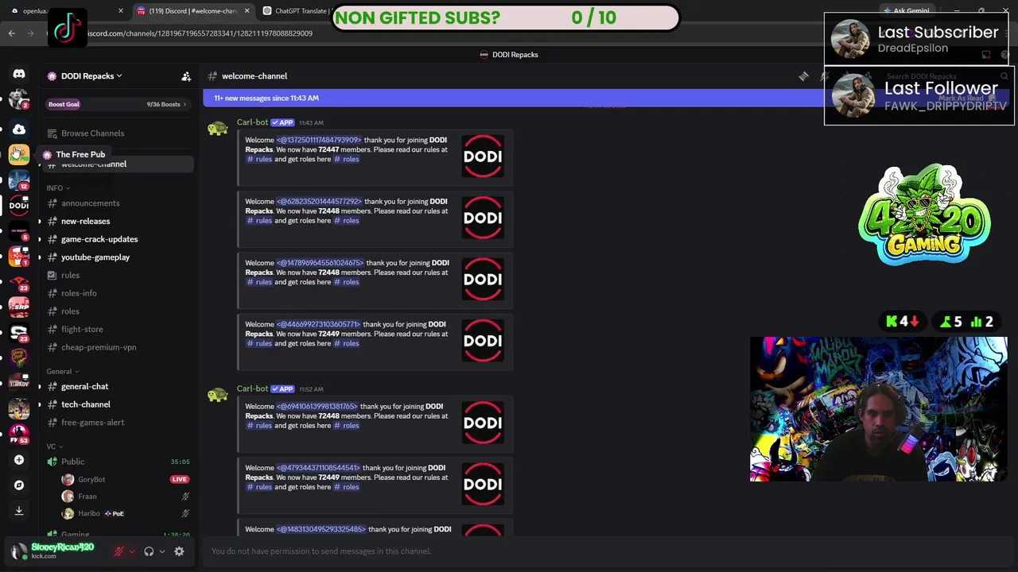The width and height of the screenshot is (1018, 572).
Task: Click the StoneyRican420 user panel avatar
Action: click(x=19, y=551)
